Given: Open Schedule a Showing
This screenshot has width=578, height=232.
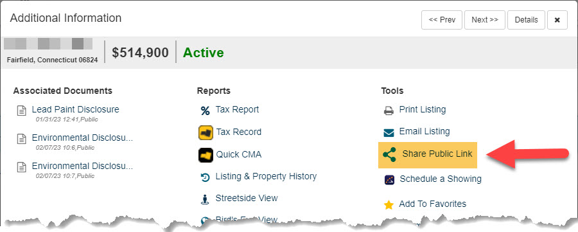Looking at the screenshot, I should (441, 179).
